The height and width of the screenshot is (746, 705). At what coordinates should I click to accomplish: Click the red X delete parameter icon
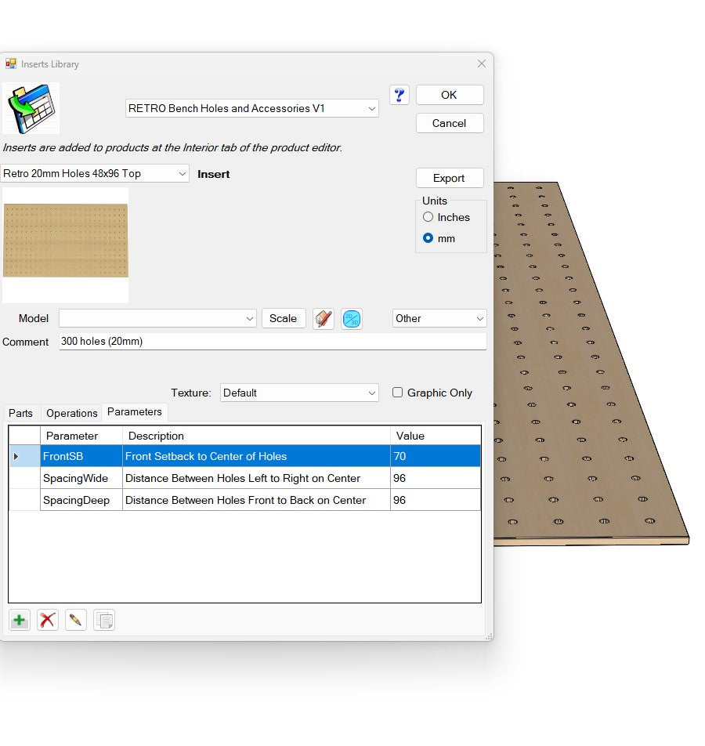48,621
